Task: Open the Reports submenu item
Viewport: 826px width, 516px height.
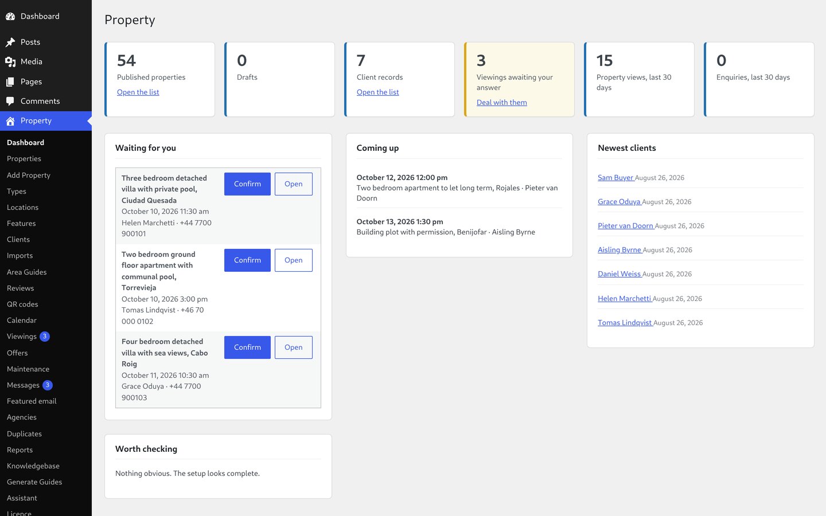Action: point(20,450)
